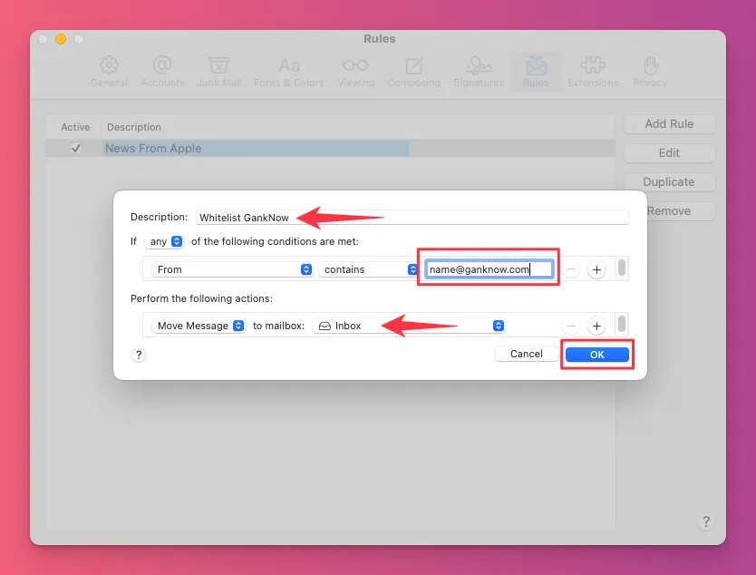
Task: Click the Duplicate rule button
Action: 669,182
